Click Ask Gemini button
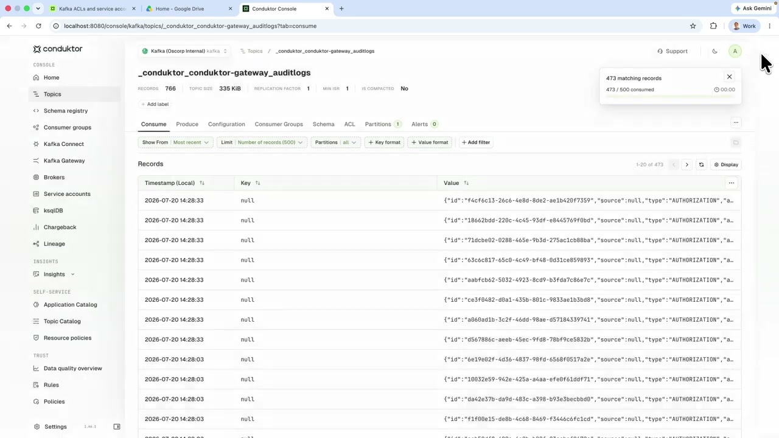Viewport: 779px width, 438px height. [753, 9]
